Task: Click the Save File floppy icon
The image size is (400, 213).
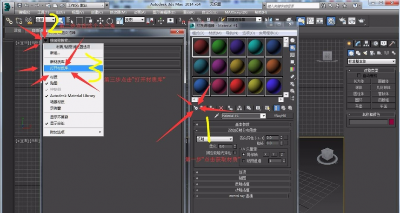Action: (x=20, y=5)
